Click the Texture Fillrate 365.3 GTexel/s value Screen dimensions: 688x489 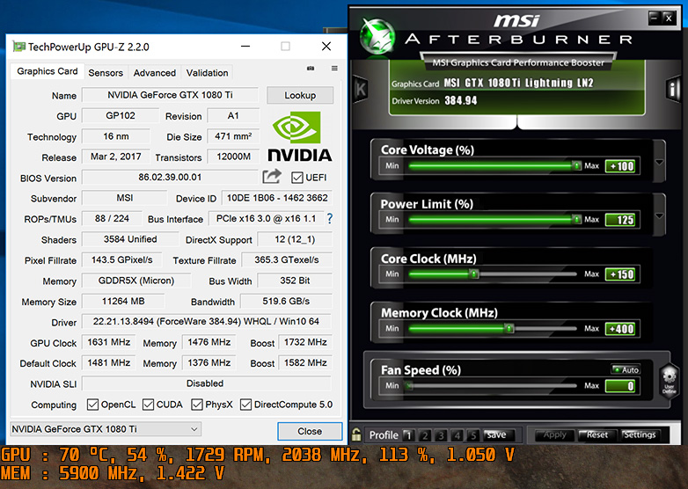287,259
